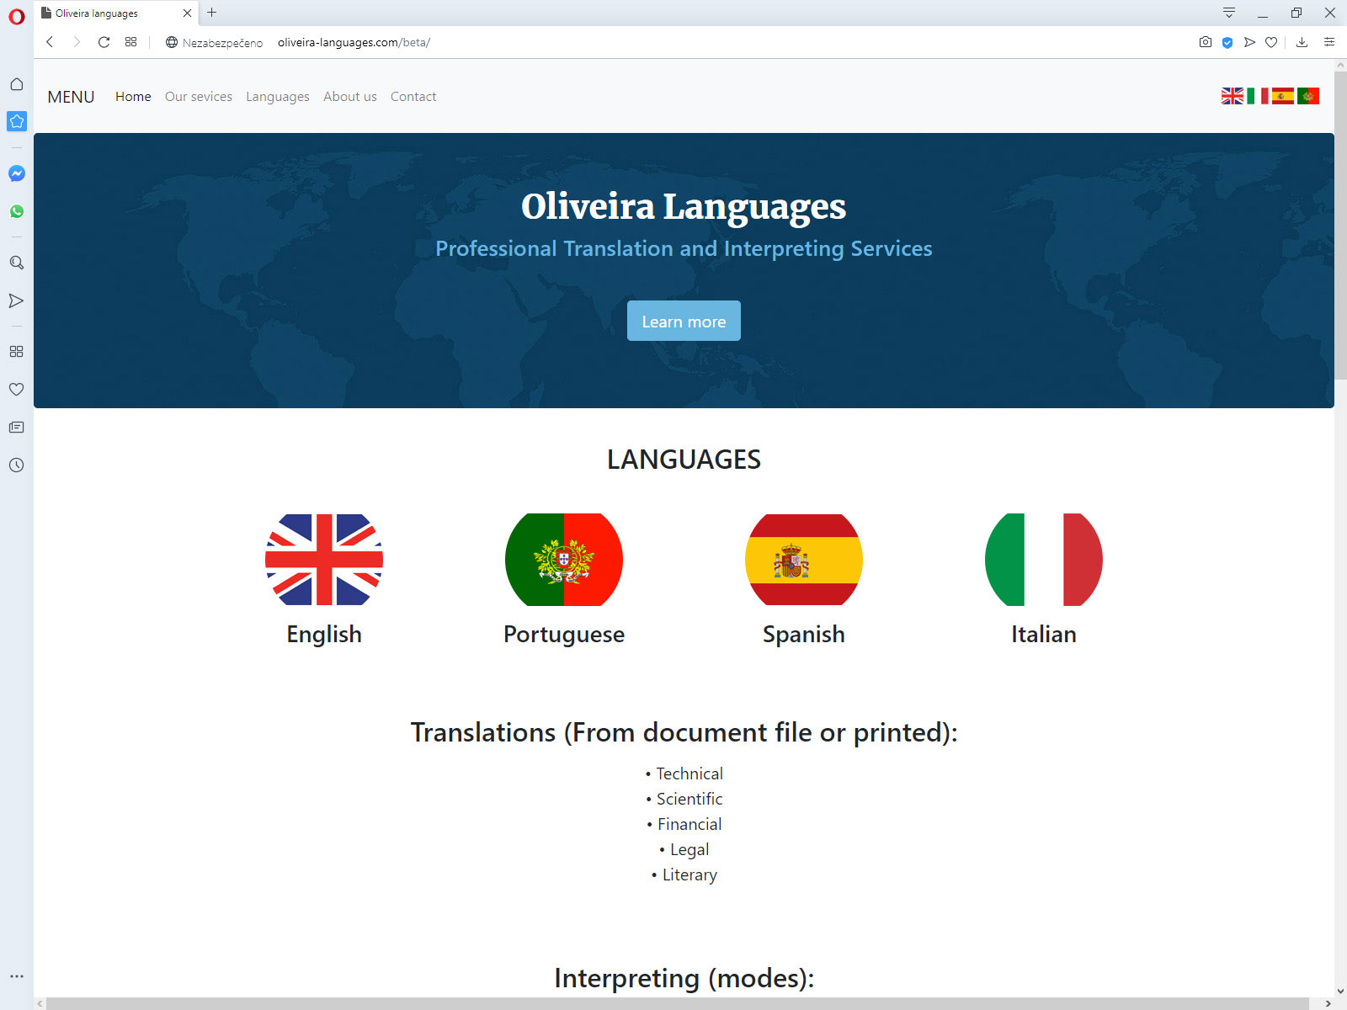Switch site language to Portuguese flag in navbar

tap(1308, 96)
